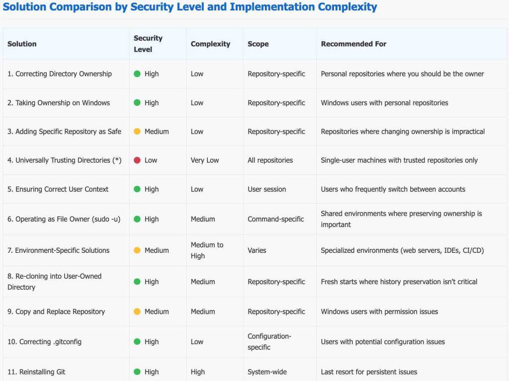
Task: Click the Medium to High complexity cell
Action: click(x=207, y=250)
